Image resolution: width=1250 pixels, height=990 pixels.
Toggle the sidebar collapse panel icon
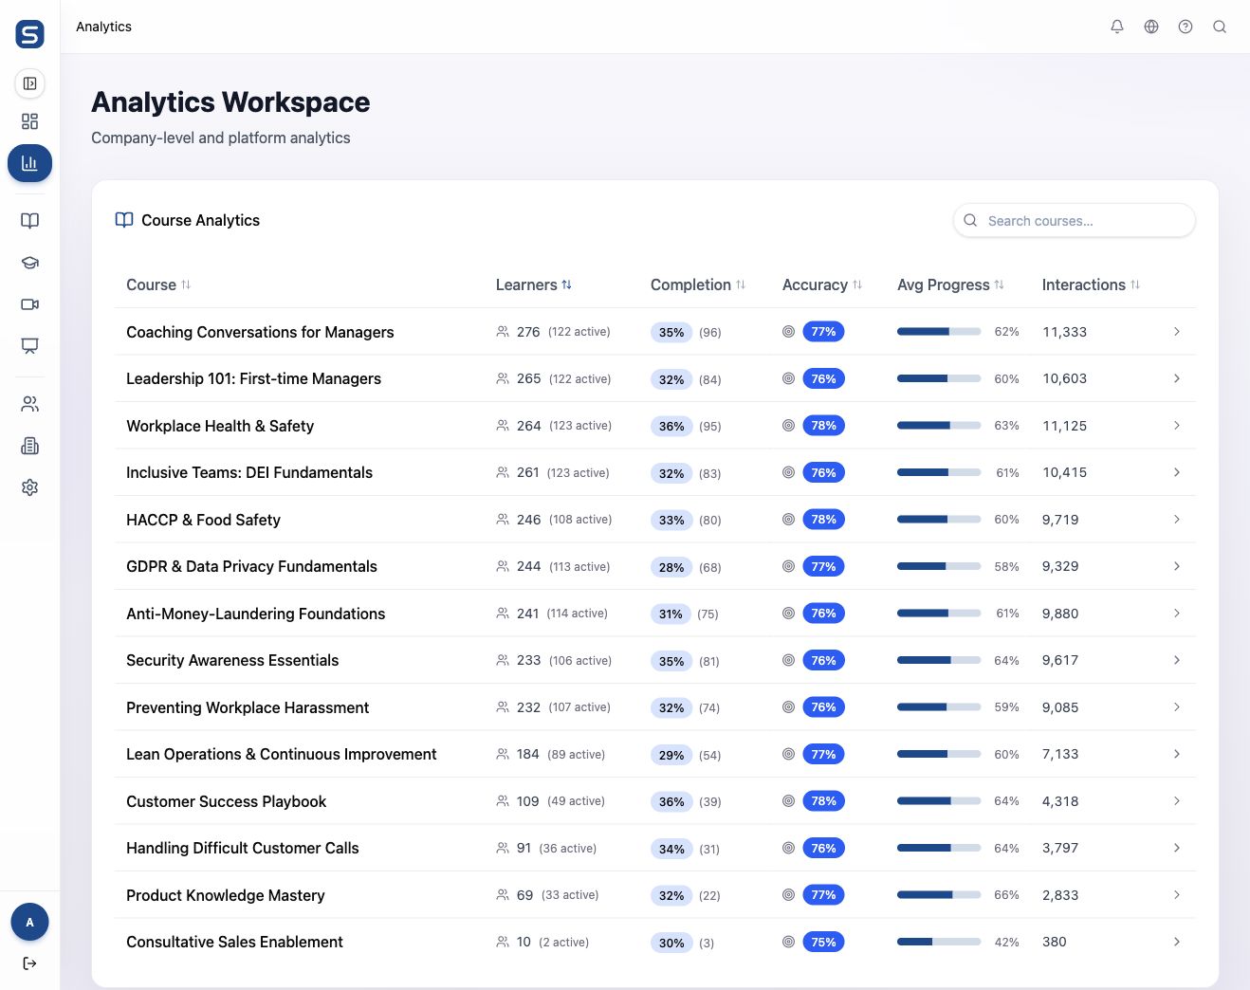click(29, 83)
